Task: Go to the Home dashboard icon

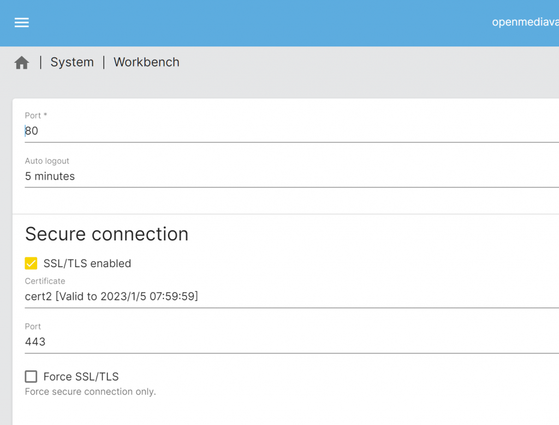Action: pyautogui.click(x=22, y=63)
